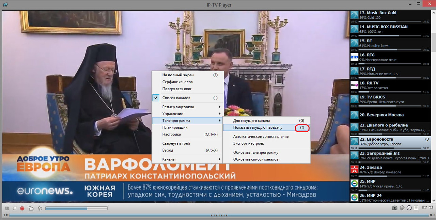The height and width of the screenshot is (220, 436).
Task: Open scheduler with the clock icon
Action: (x=409, y=208)
